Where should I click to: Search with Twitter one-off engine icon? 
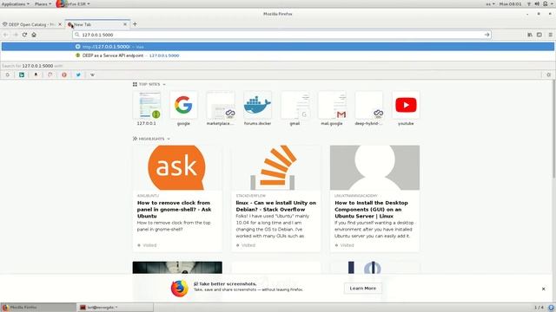tap(78, 75)
